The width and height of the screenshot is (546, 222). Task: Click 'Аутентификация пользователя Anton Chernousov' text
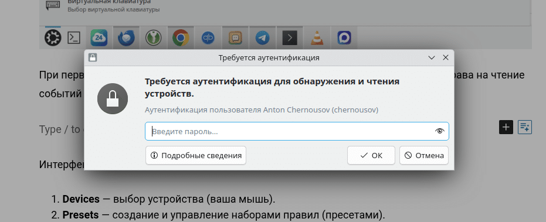click(x=262, y=110)
